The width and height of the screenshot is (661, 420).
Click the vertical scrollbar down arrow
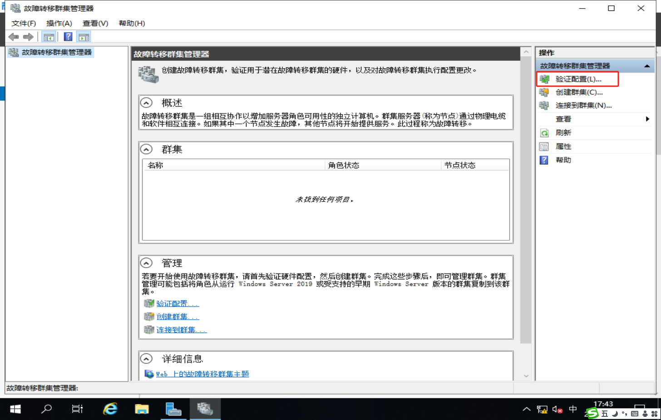[527, 376]
